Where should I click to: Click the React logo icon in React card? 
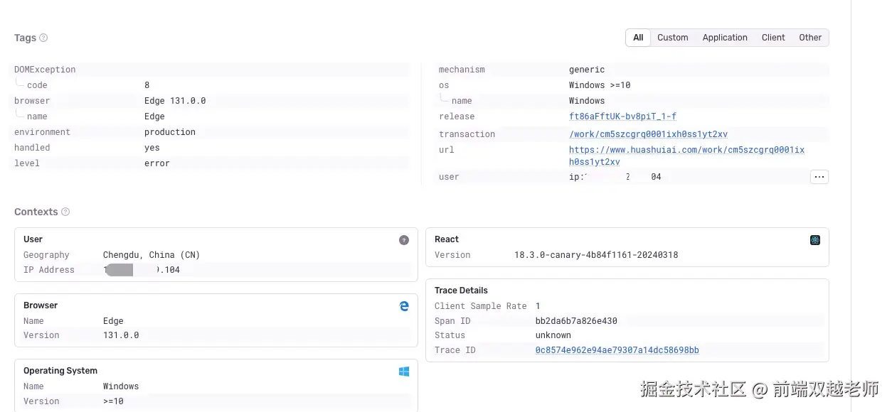(x=815, y=240)
